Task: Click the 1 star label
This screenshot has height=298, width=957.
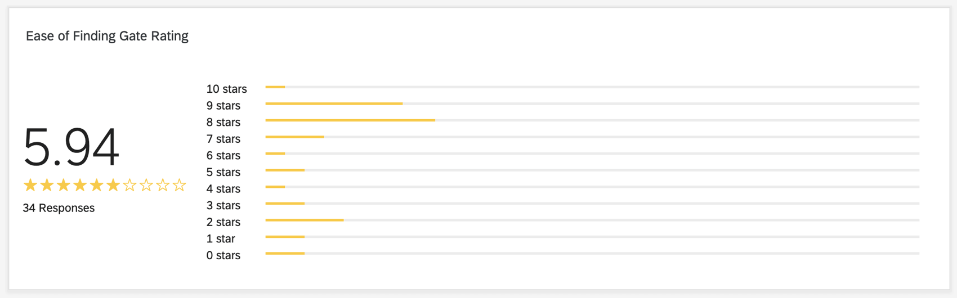Action: tap(221, 239)
